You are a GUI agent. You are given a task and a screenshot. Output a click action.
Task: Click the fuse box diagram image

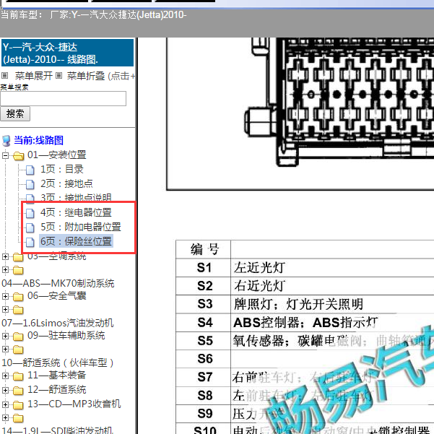(300, 113)
